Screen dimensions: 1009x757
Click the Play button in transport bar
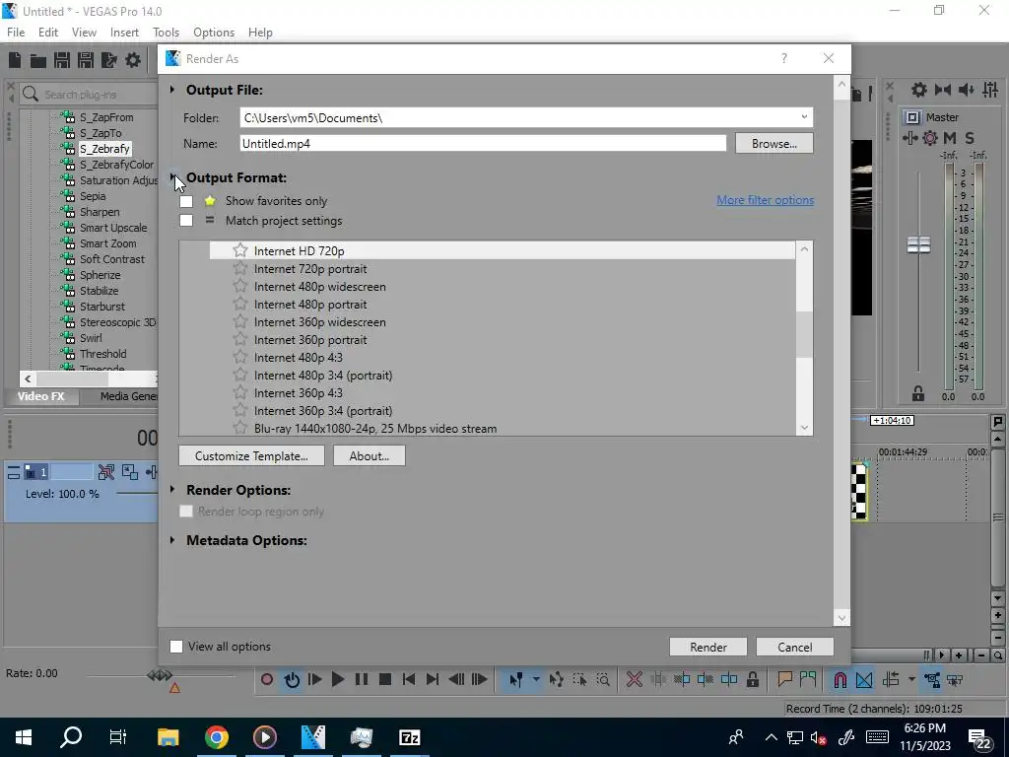338,679
